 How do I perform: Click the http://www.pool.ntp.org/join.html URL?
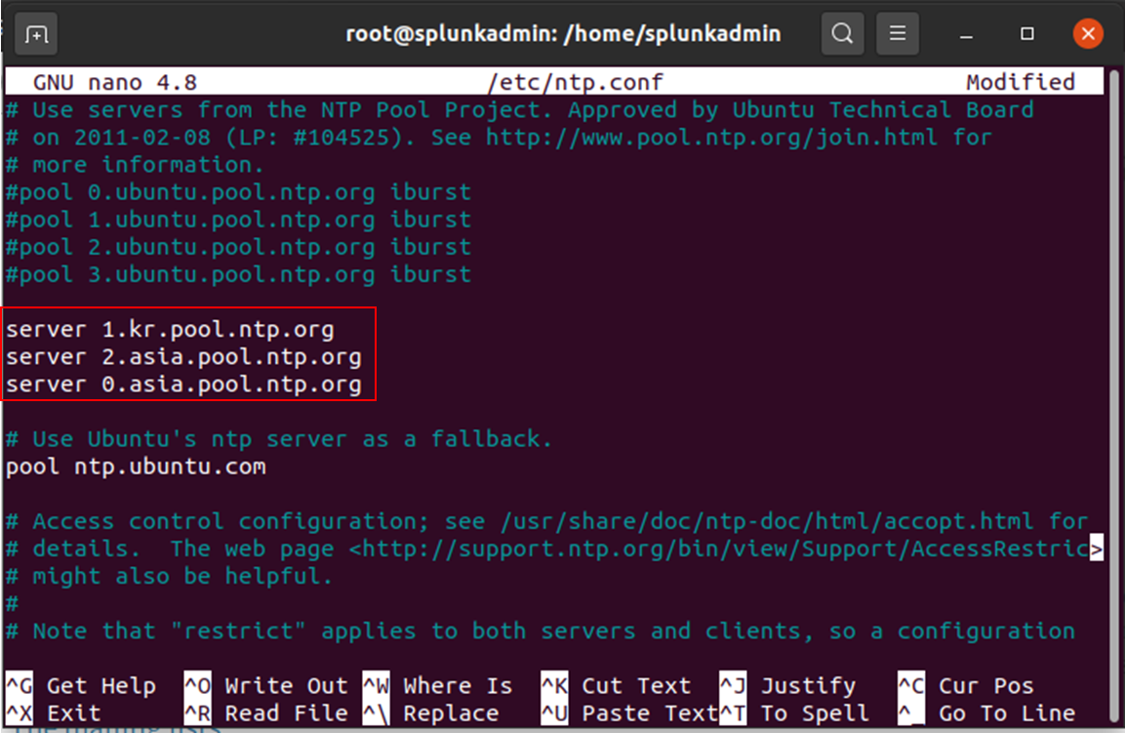[711, 137]
